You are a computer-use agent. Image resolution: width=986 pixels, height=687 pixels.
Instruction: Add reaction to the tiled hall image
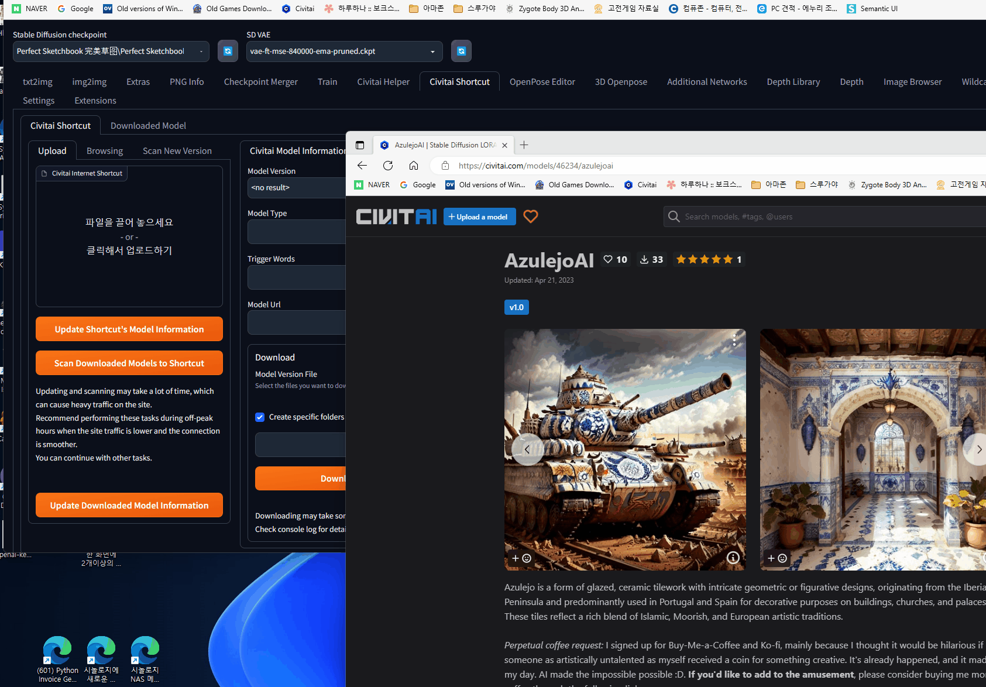(x=777, y=558)
